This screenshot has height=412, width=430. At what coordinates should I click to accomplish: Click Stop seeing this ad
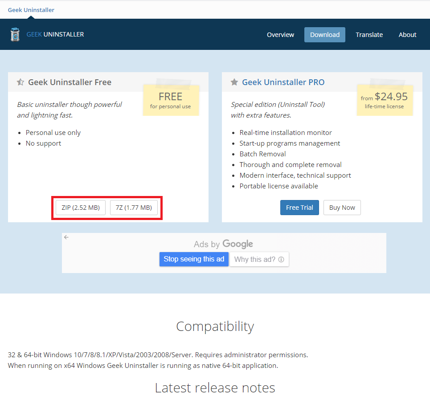pyautogui.click(x=194, y=259)
